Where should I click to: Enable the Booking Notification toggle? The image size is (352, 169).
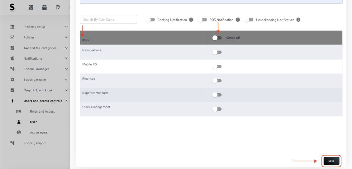coord(150,20)
